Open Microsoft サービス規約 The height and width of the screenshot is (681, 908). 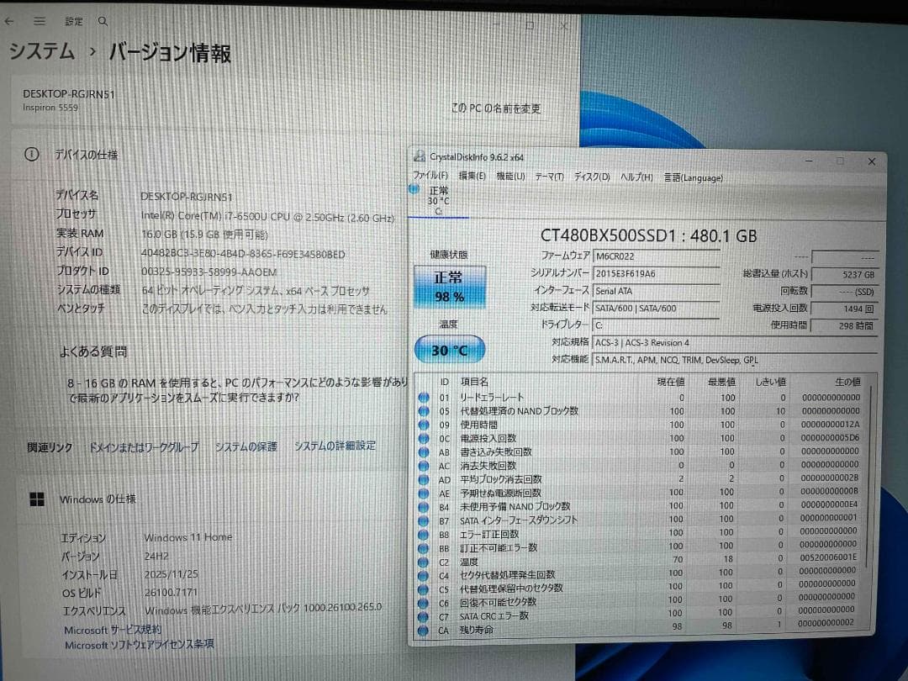[x=113, y=629]
